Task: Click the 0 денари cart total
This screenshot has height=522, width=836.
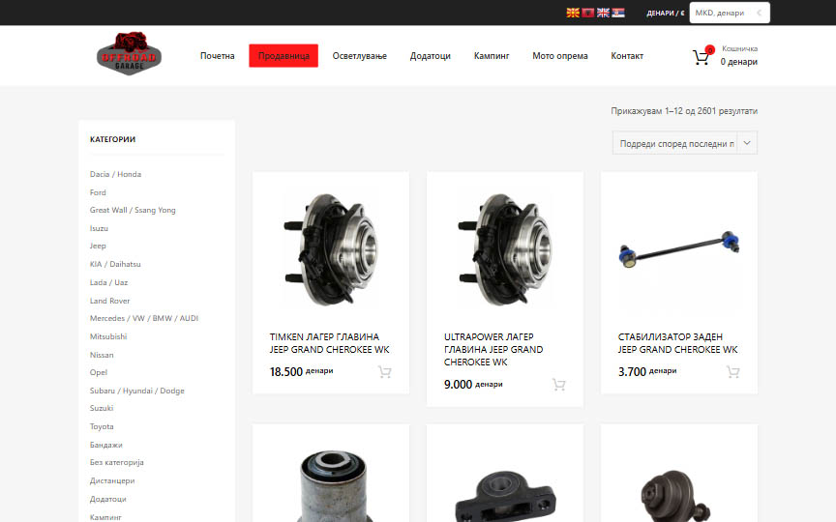Action: [x=739, y=62]
